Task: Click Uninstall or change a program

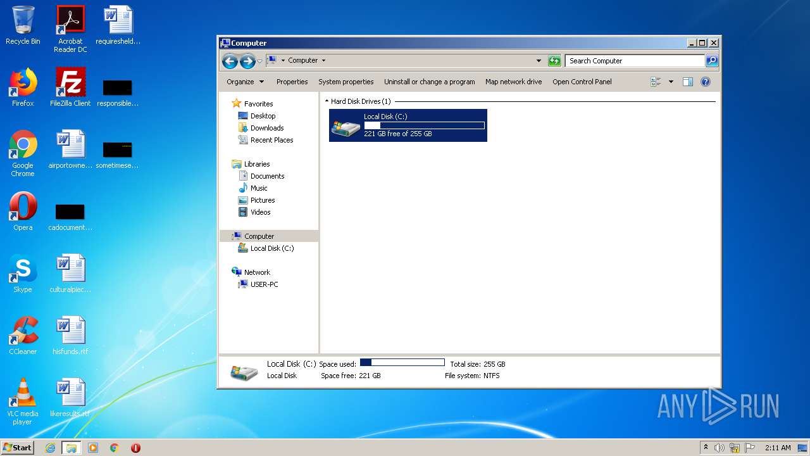Action: (429, 82)
